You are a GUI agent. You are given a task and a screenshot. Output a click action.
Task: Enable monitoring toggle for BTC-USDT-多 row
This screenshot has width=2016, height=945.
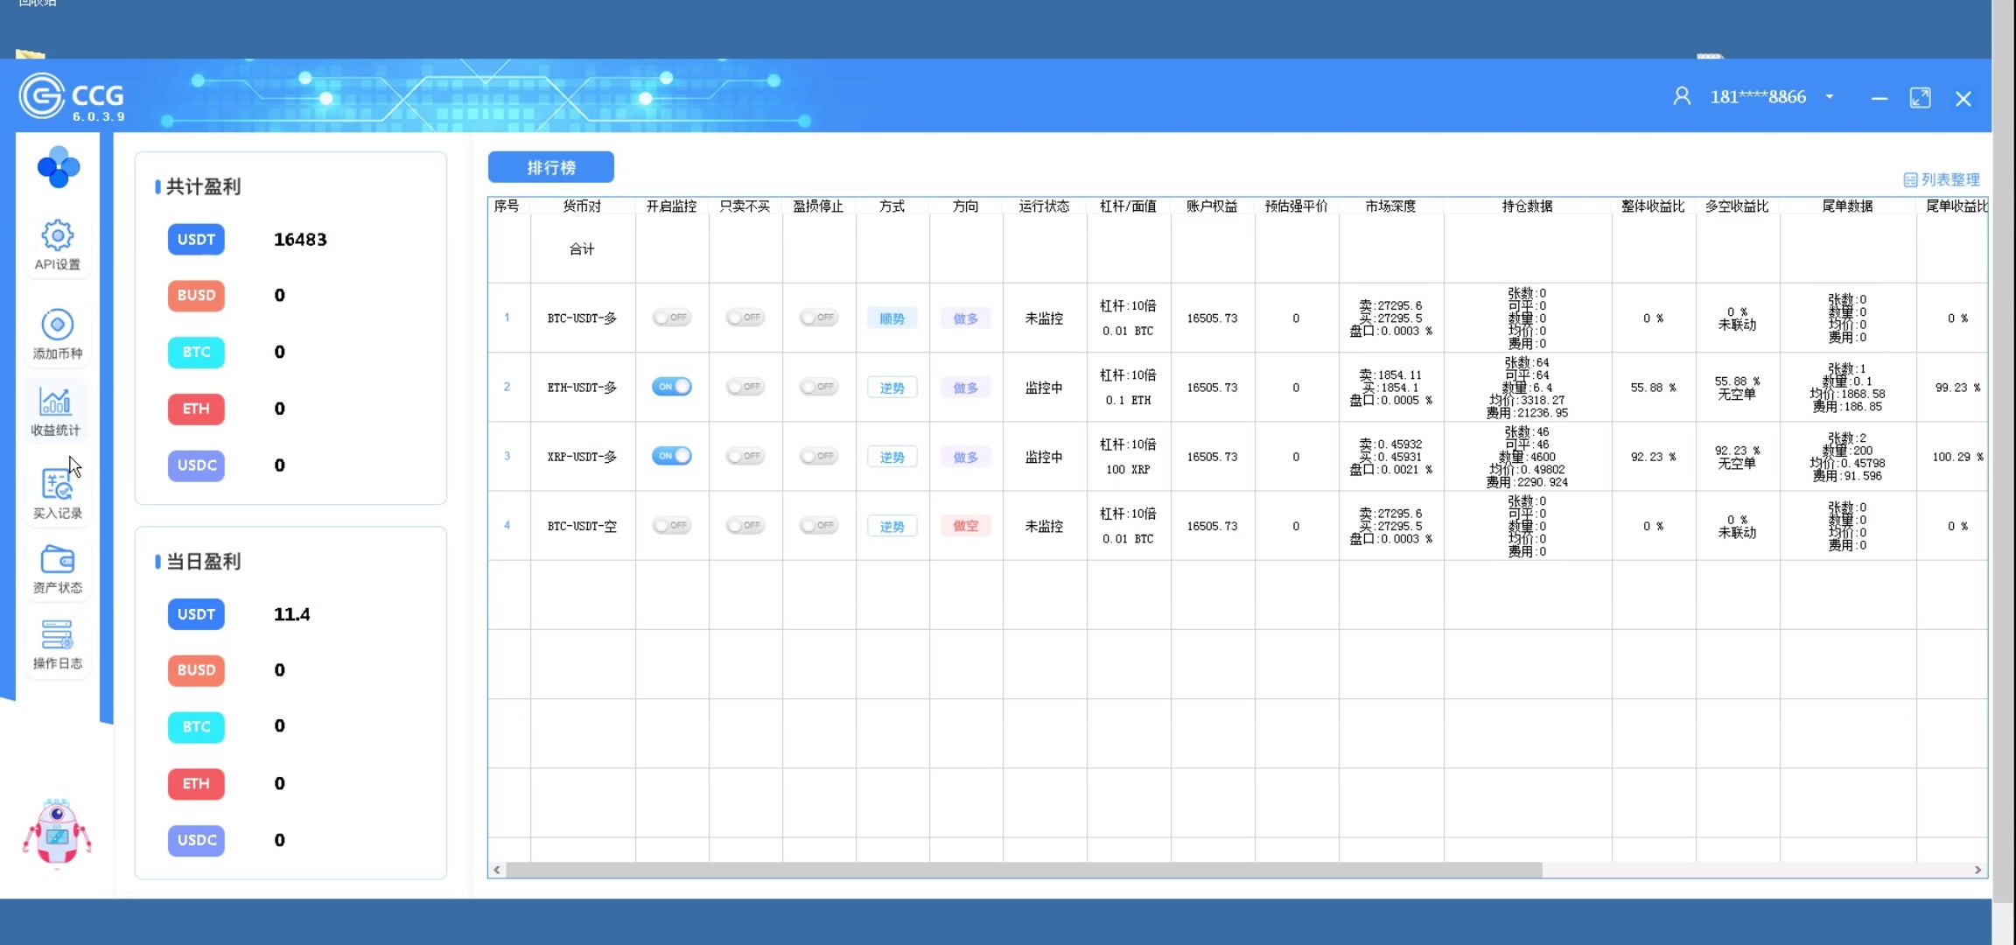coord(671,318)
